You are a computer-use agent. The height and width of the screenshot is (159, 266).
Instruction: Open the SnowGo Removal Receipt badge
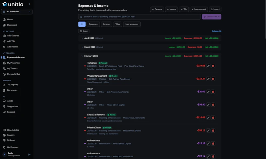(x=111, y=115)
